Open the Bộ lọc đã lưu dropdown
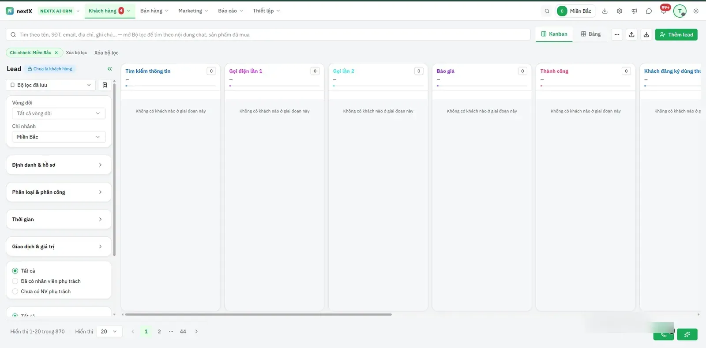 click(x=51, y=85)
